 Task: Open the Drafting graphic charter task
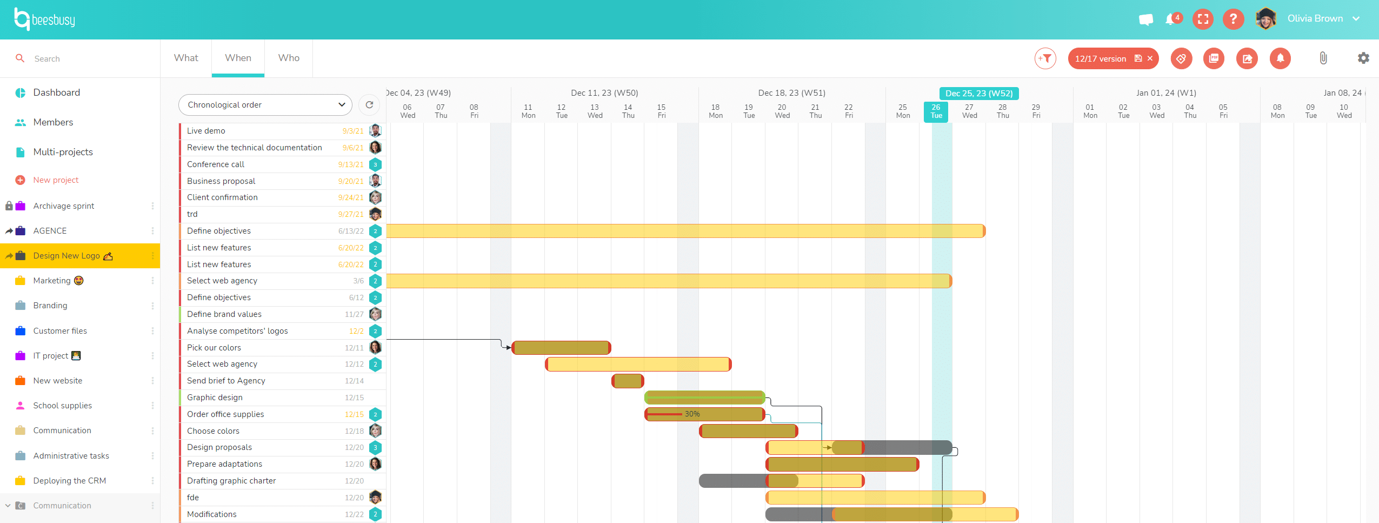pyautogui.click(x=231, y=481)
